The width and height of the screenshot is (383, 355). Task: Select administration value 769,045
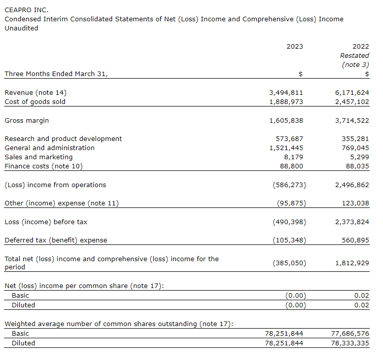pyautogui.click(x=356, y=148)
